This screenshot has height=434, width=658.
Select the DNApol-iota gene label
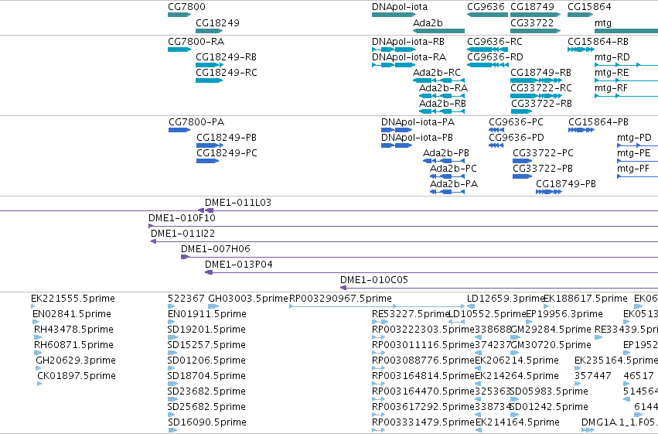(400, 7)
